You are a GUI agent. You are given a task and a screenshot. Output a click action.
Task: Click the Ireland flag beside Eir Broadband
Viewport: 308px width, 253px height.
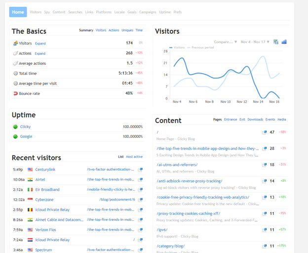pyautogui.click(x=30, y=190)
